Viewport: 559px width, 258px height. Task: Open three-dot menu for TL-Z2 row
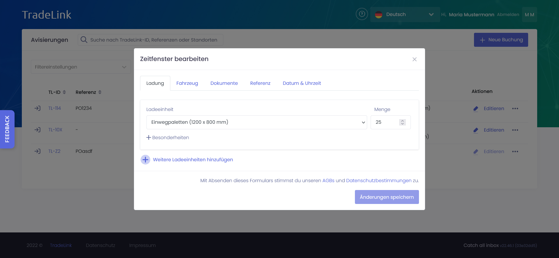coord(515,152)
